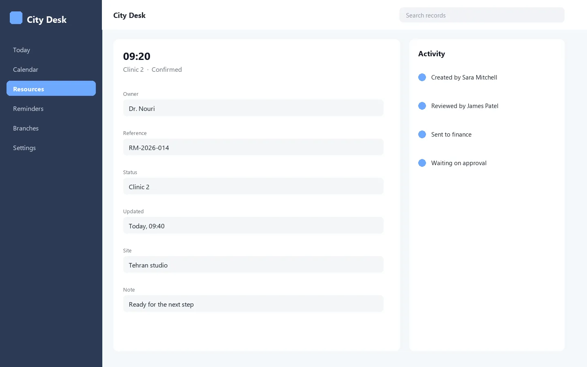Click the dot beside Sent to finance
The height and width of the screenshot is (367, 587).
point(422,135)
